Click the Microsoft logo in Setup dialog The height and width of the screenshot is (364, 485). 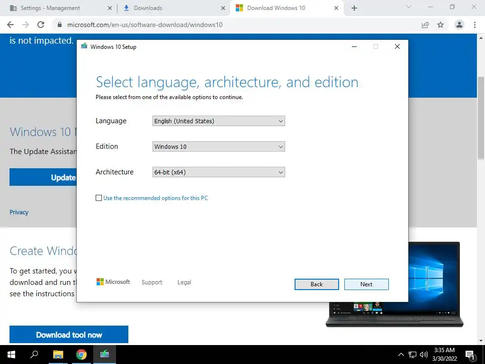(x=113, y=282)
